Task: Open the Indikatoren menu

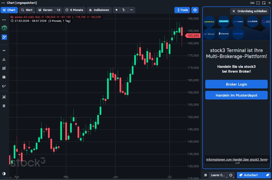Action: [x=99, y=10]
